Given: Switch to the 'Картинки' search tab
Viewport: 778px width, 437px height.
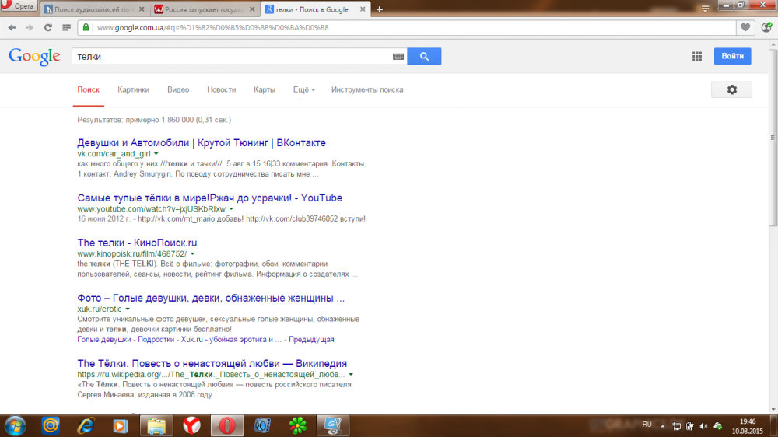Looking at the screenshot, I should (x=133, y=89).
